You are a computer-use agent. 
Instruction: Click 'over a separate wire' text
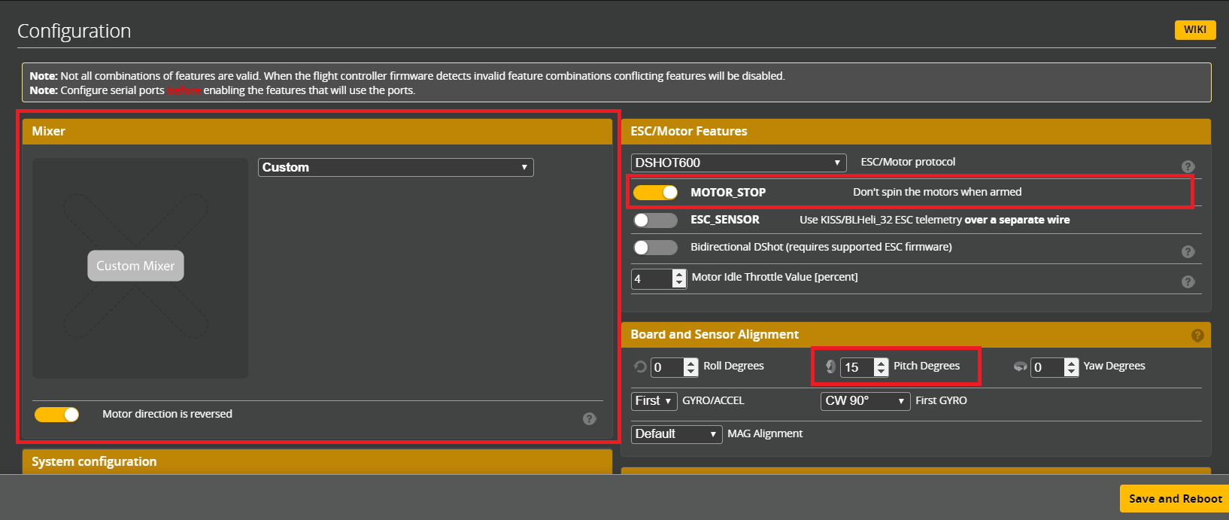[x=1017, y=220]
